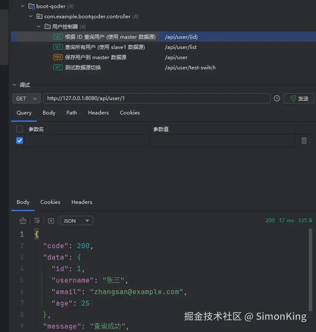Toggle soft wrap icon in response toolbar
The image size is (316, 332).
pyautogui.click(x=37, y=220)
